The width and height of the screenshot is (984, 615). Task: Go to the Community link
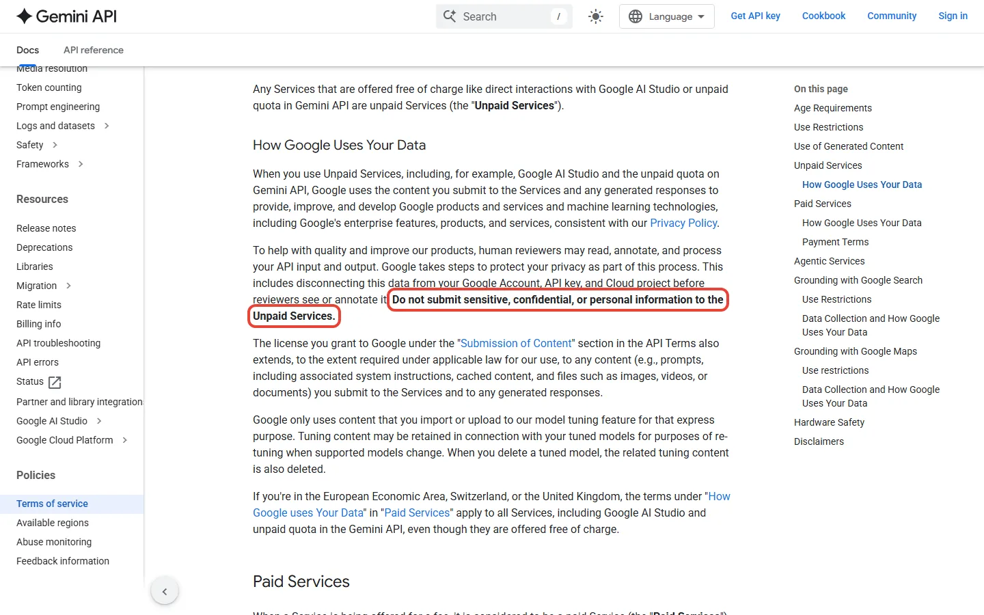(892, 16)
